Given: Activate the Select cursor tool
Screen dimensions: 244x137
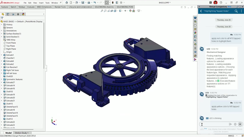Looking at the screenshot, I should tap(106, 3).
